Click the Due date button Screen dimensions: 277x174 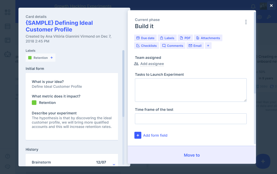click(x=145, y=38)
